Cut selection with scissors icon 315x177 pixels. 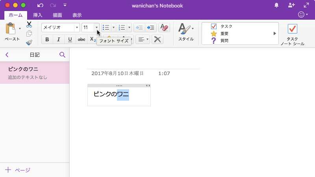click(29, 24)
